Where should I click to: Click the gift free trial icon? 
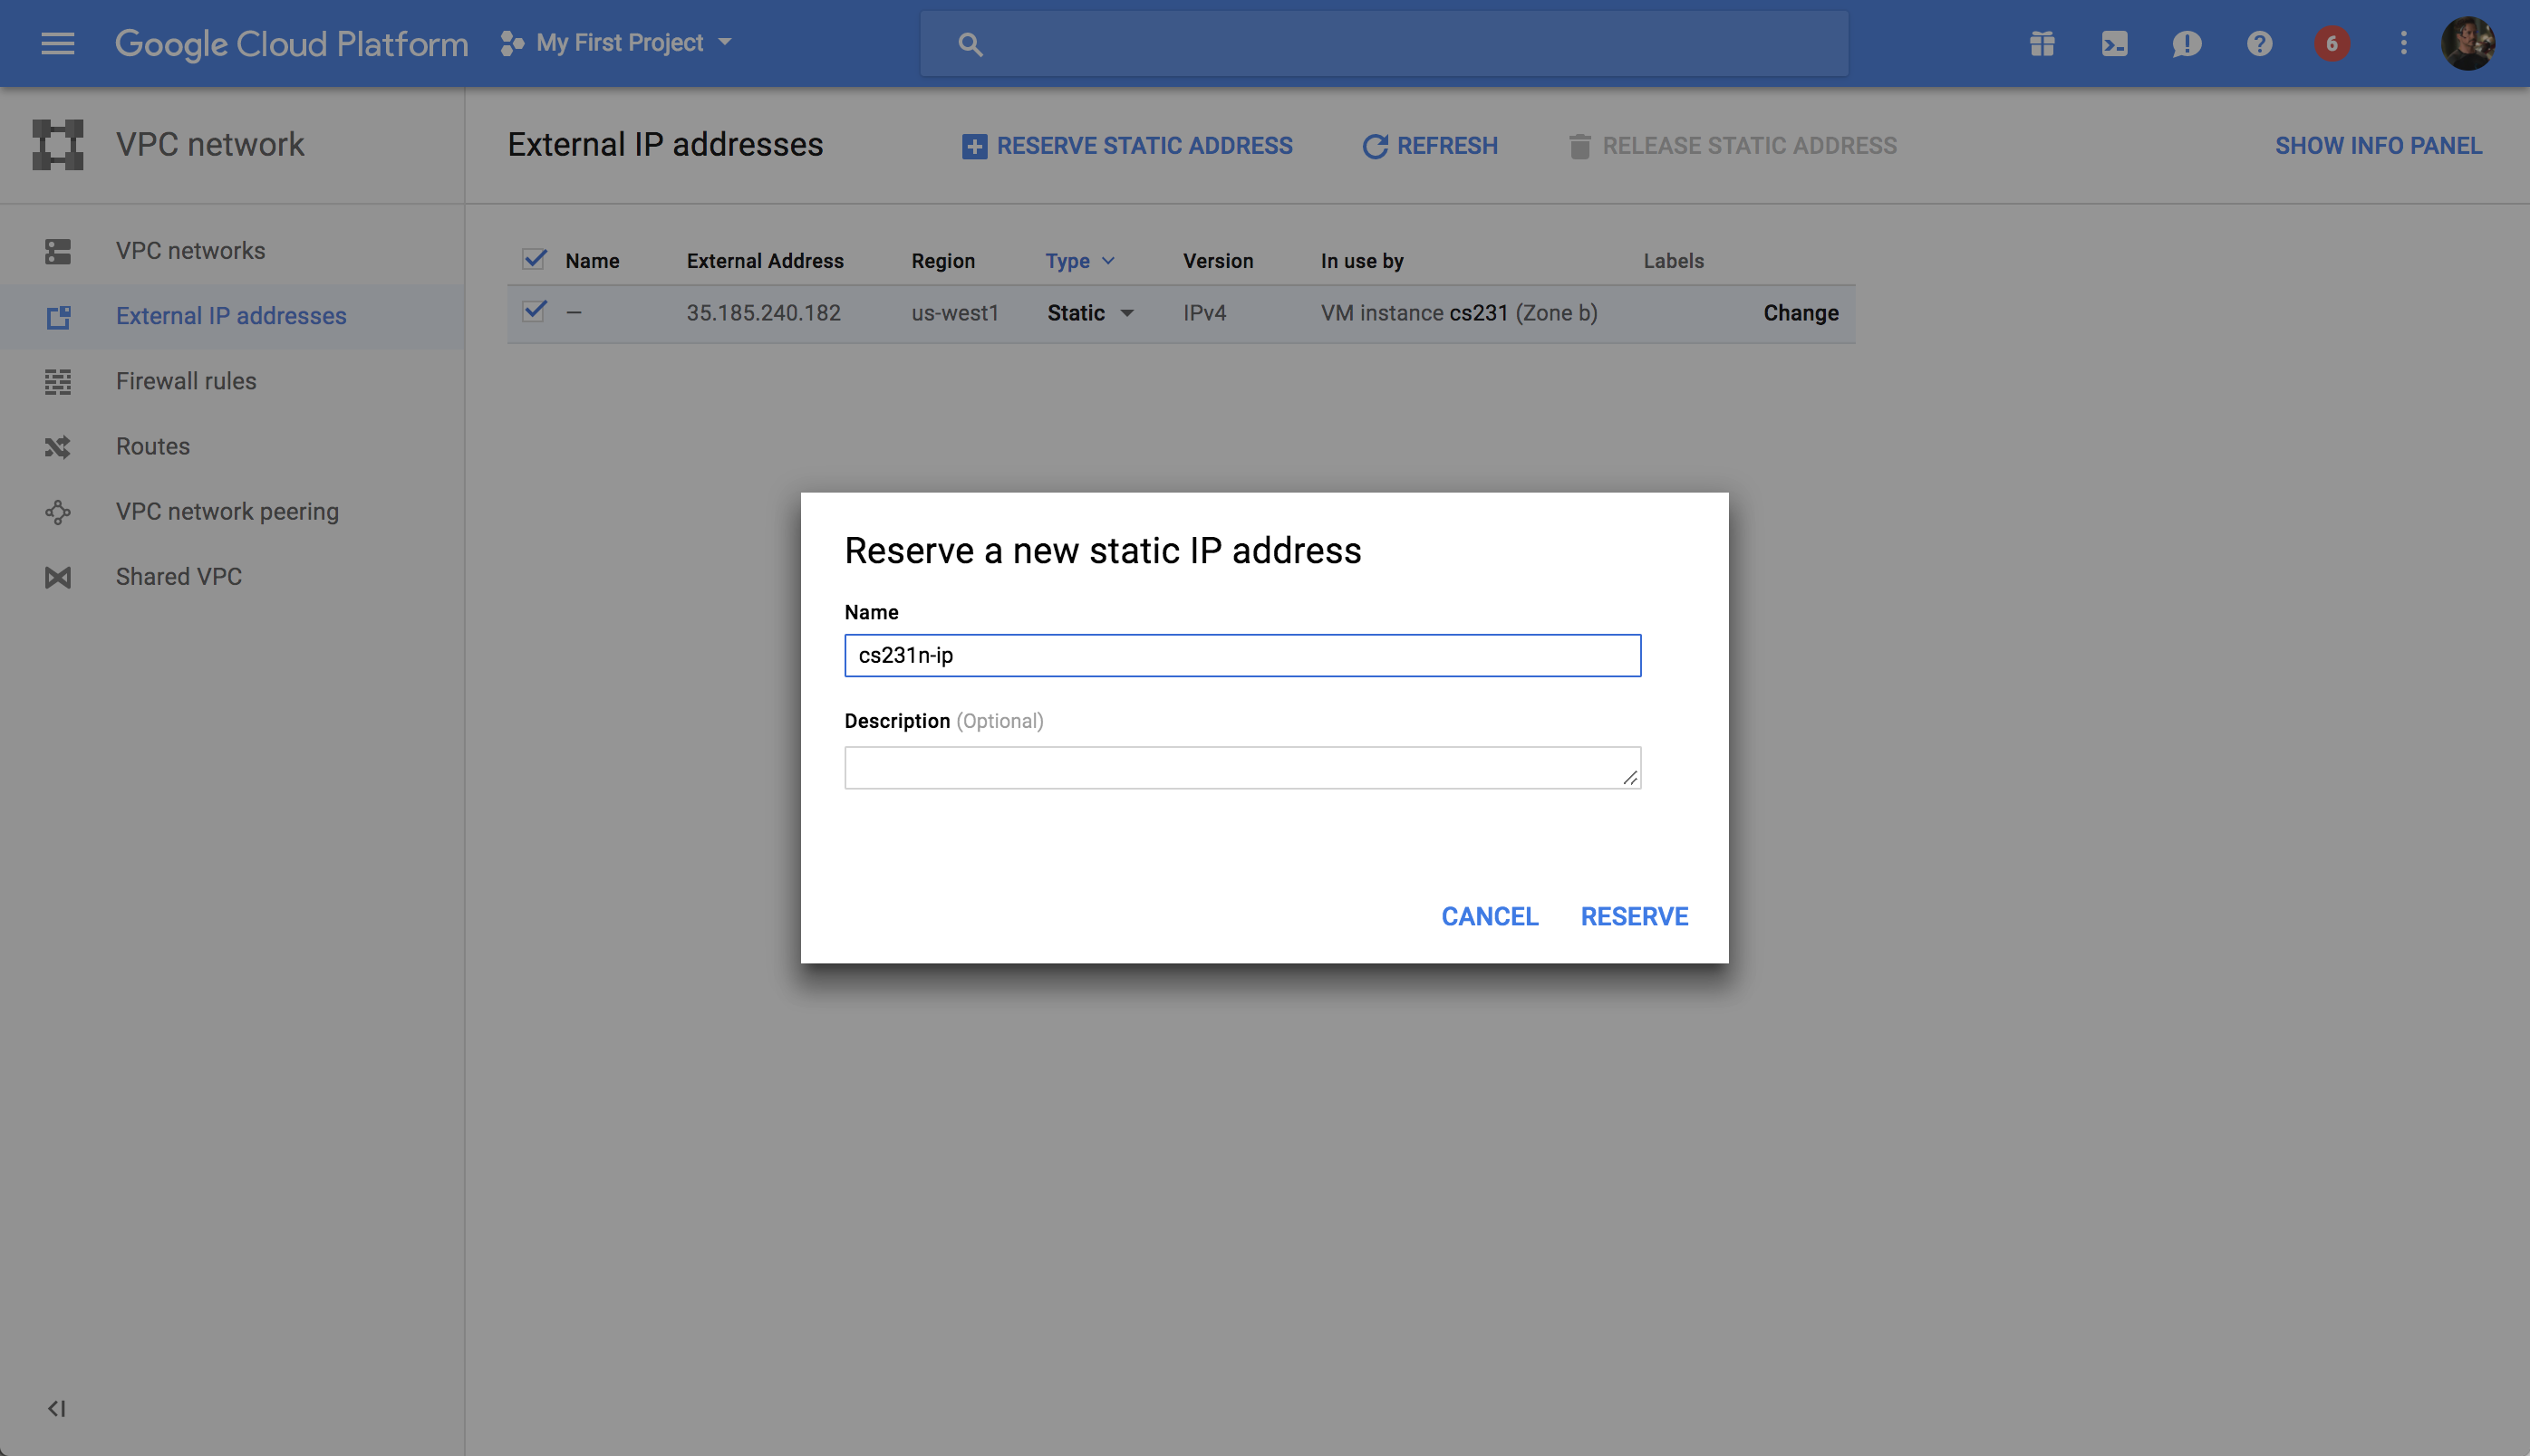point(2042,43)
